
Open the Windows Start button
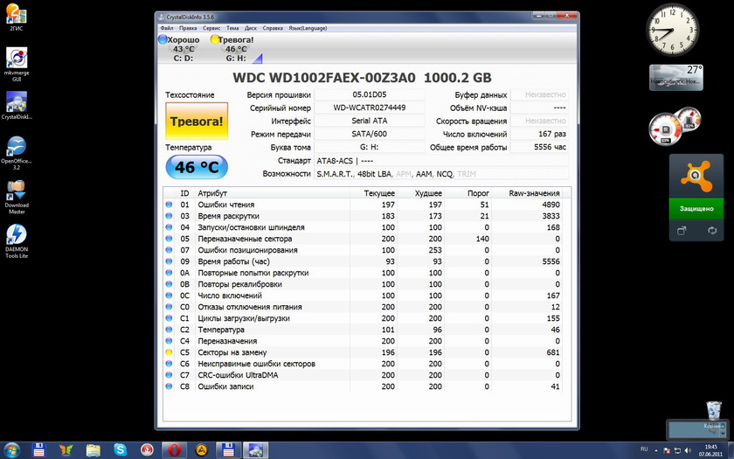click(11, 450)
